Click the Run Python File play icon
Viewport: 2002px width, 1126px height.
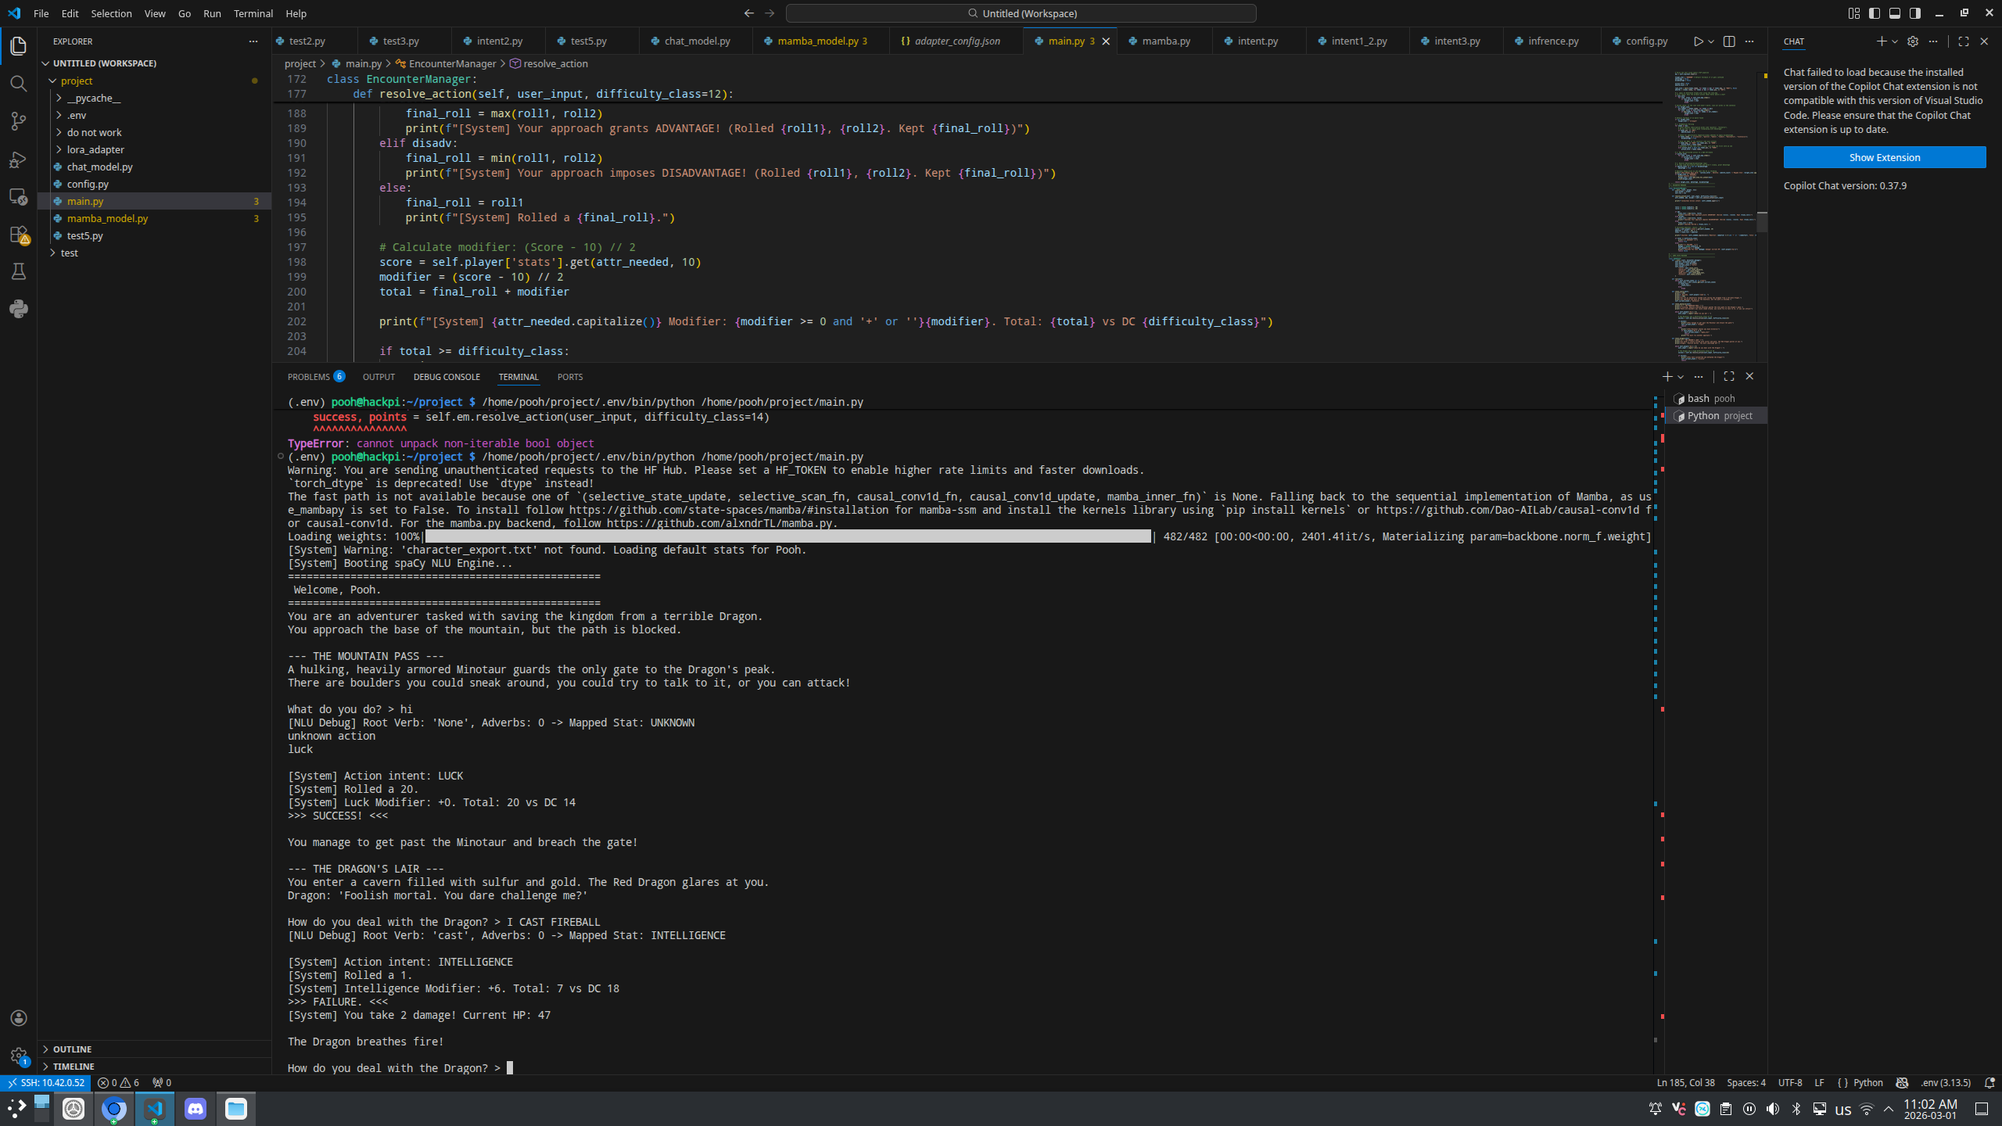click(1698, 41)
